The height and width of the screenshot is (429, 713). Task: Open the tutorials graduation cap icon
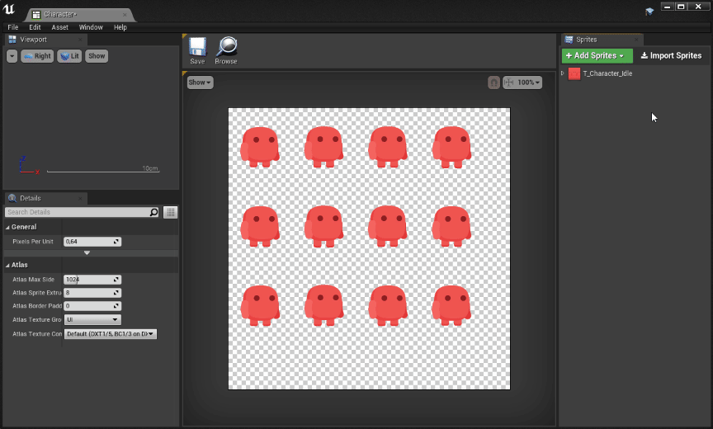(649, 12)
